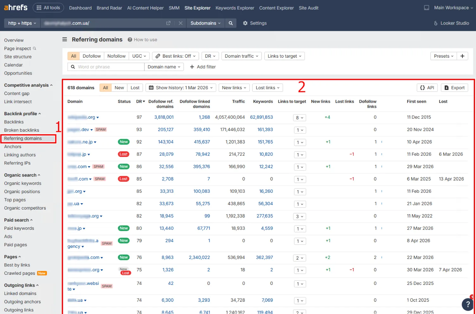Open the Subdomains mode dropdown

[205, 23]
